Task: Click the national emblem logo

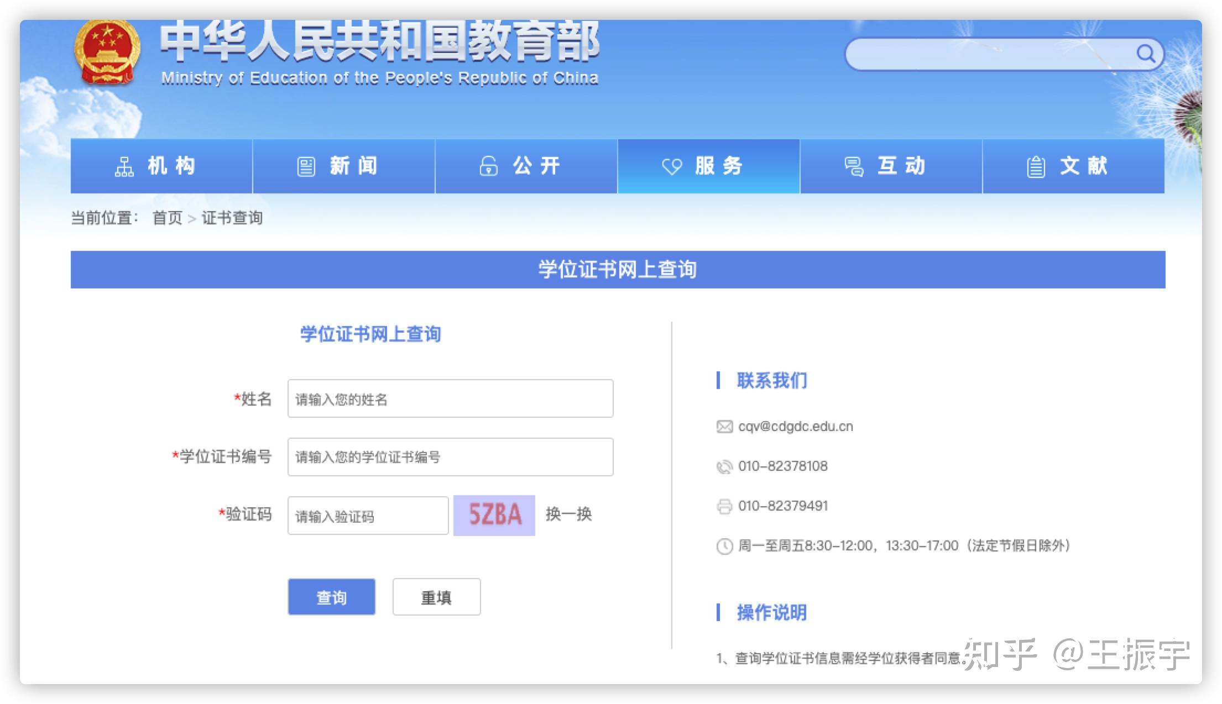Action: 107,51
